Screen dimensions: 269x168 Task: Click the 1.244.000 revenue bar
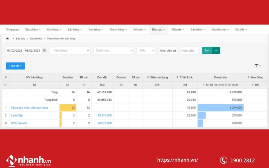(220, 108)
